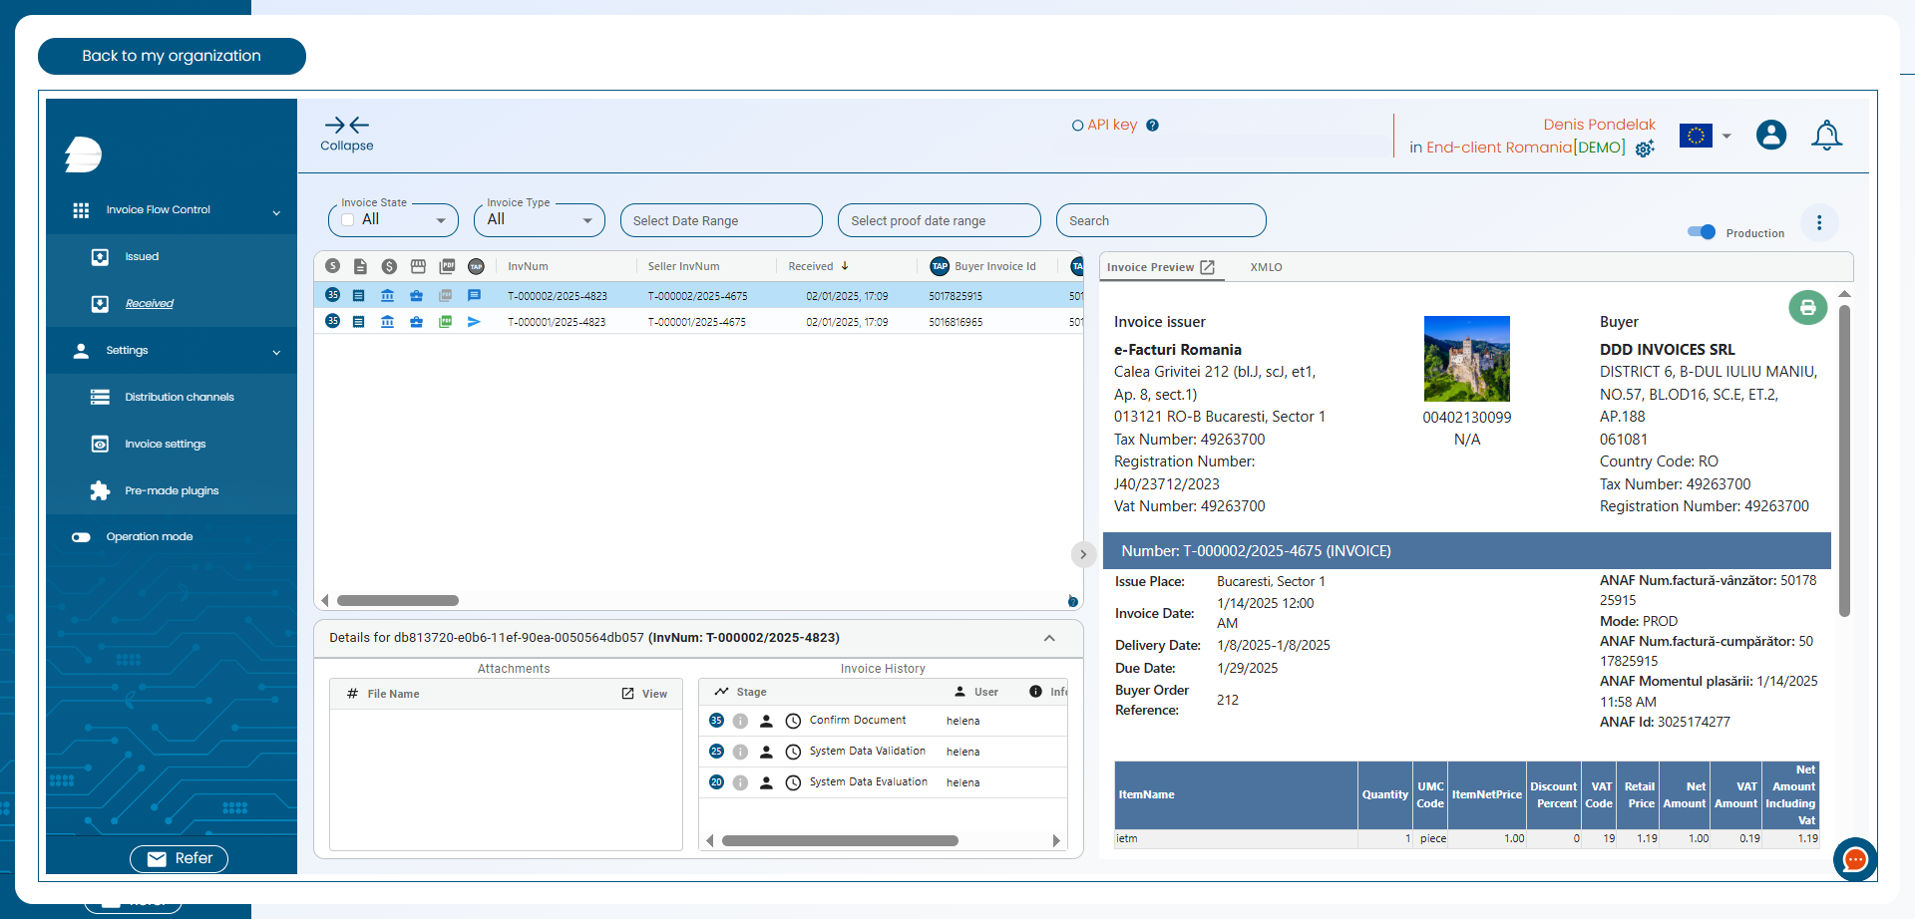Screen dimensions: 1915x919
Task: Open the language flag dropdown
Action: tap(1705, 136)
